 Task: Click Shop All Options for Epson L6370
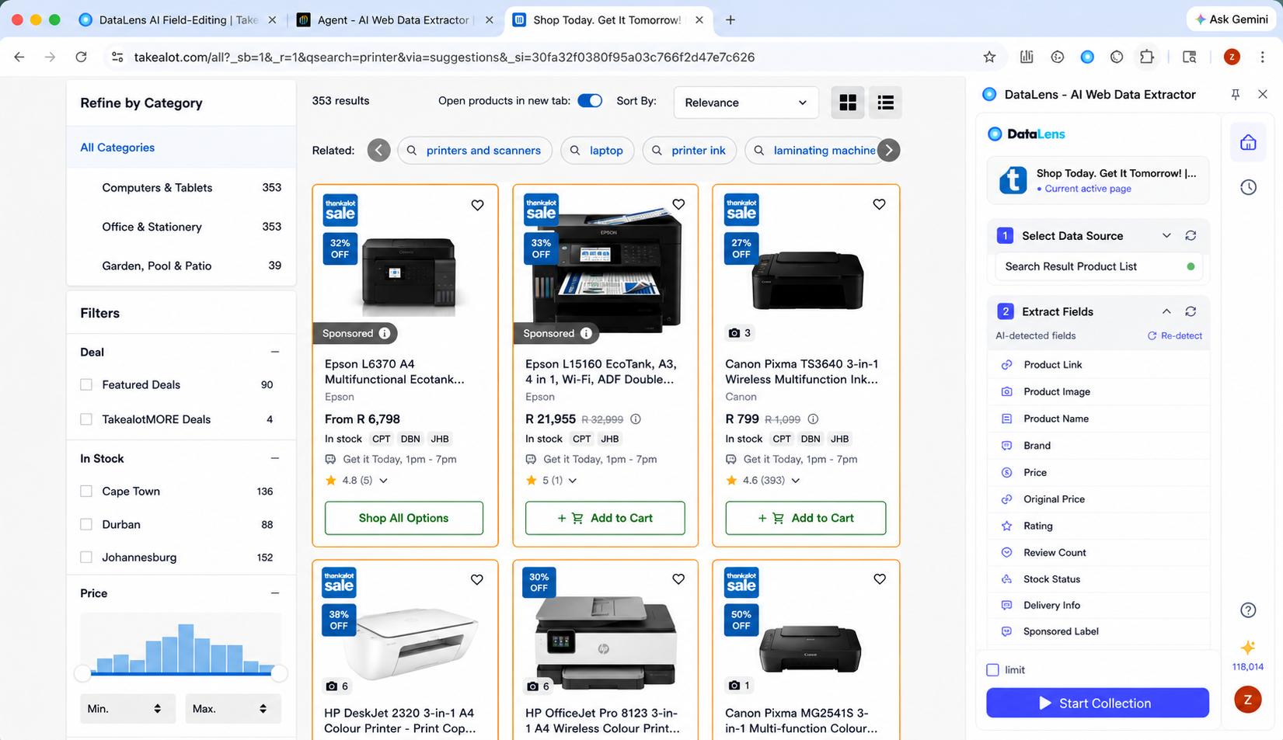[403, 518]
